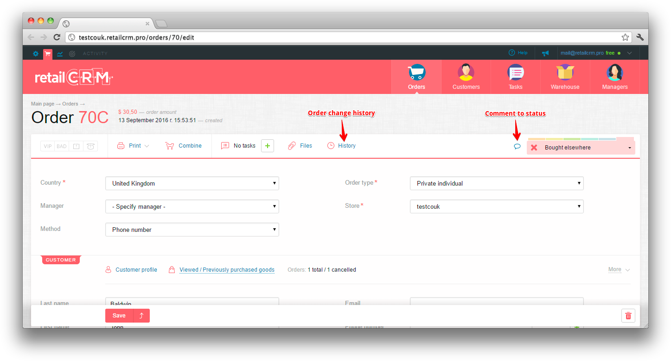Open the order History
Image resolution: width=671 pixels, height=361 pixels.
(341, 146)
